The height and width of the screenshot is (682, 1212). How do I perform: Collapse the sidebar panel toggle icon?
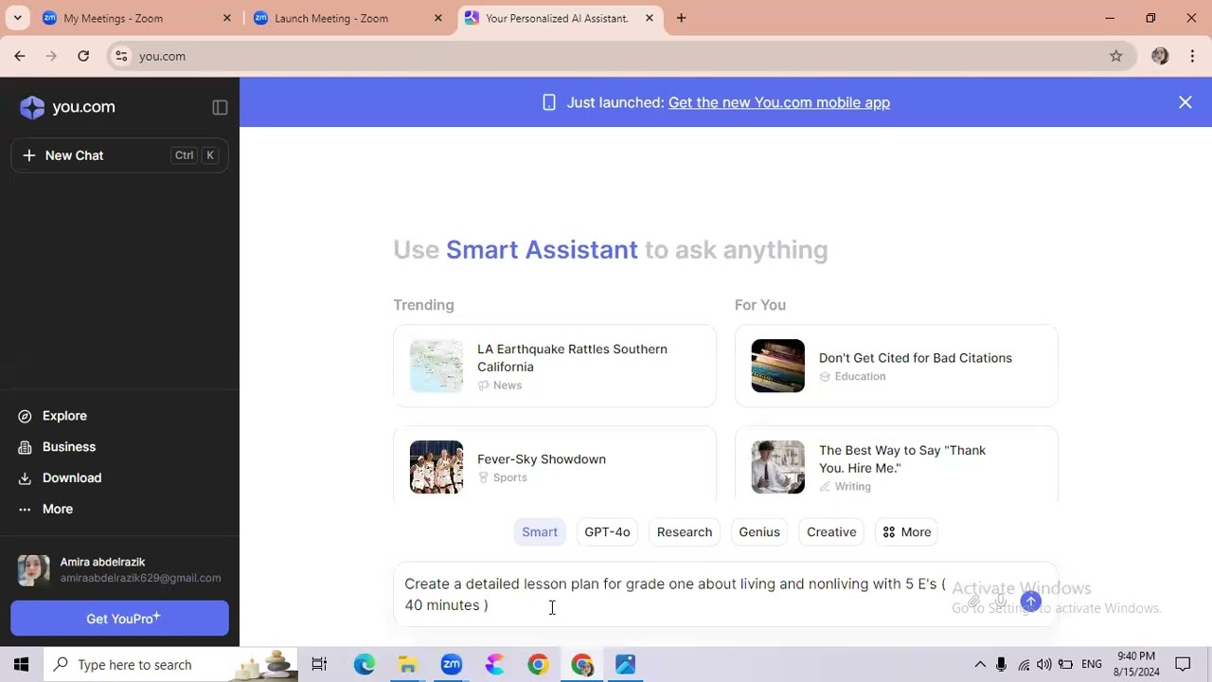pos(220,108)
